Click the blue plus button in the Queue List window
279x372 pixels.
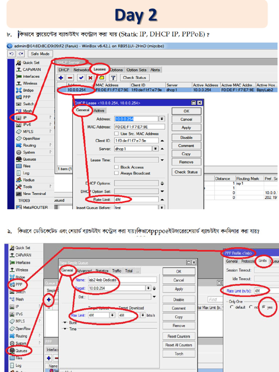(49, 300)
